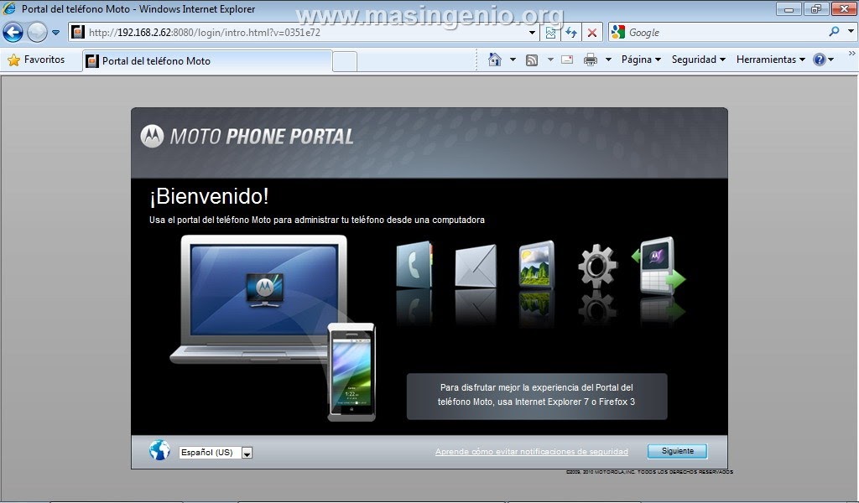Expand the address bar history dropdown
Image resolution: width=859 pixels, height=503 pixels.
coord(531,32)
